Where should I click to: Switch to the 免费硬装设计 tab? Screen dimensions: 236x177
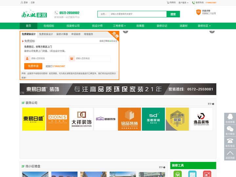coord(29,34)
